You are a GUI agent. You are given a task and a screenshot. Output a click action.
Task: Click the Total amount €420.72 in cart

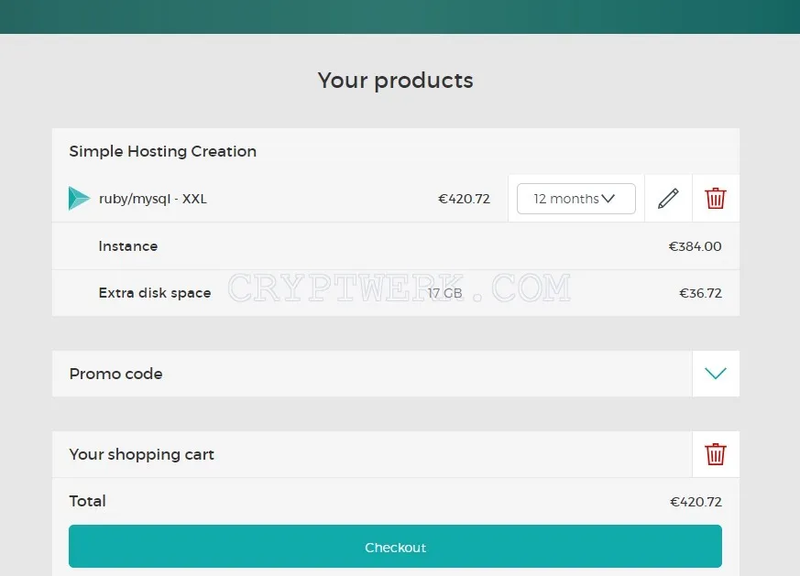pos(696,502)
